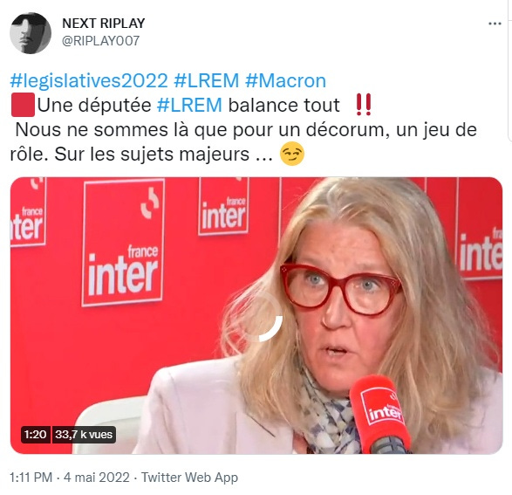Click the red France Inter microphone in the video
Viewport: 512px width, 495px height.
[x=380, y=414]
